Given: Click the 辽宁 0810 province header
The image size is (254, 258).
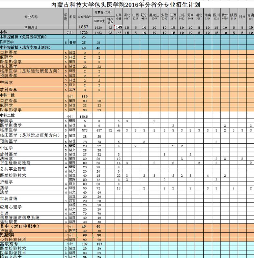Looking at the screenshot, I should pyautogui.click(x=144, y=17).
